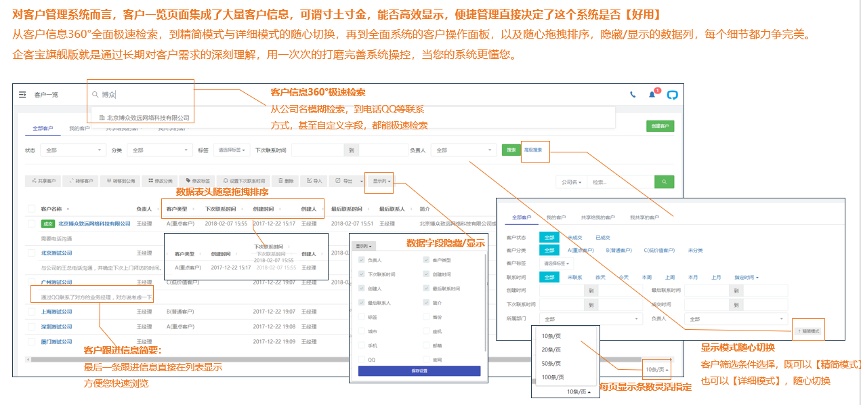Click the sort arrow beside 客户名称 header
The height and width of the screenshot is (405, 861).
tap(68, 209)
